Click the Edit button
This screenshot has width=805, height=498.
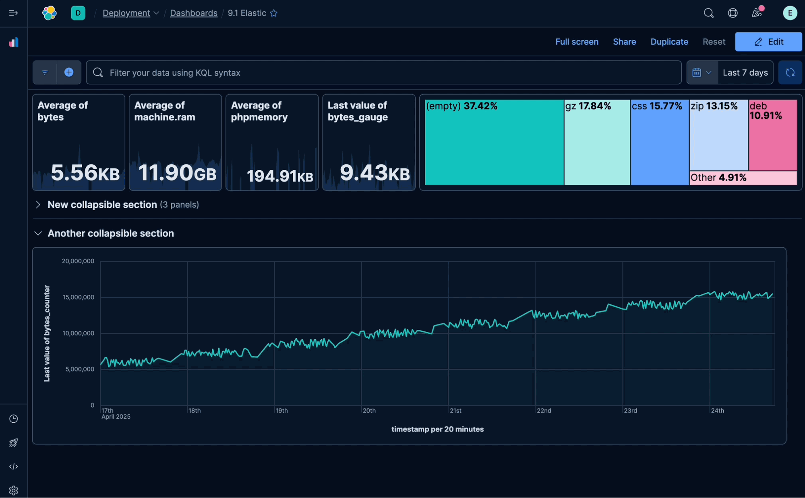768,41
